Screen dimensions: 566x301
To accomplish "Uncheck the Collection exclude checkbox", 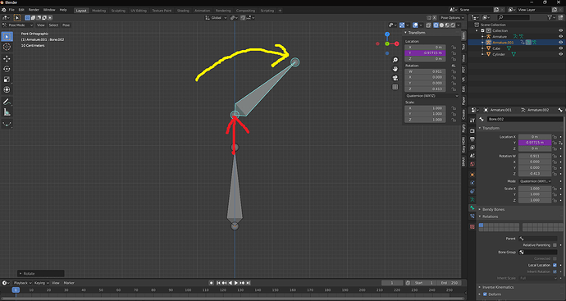I will pos(482,30).
